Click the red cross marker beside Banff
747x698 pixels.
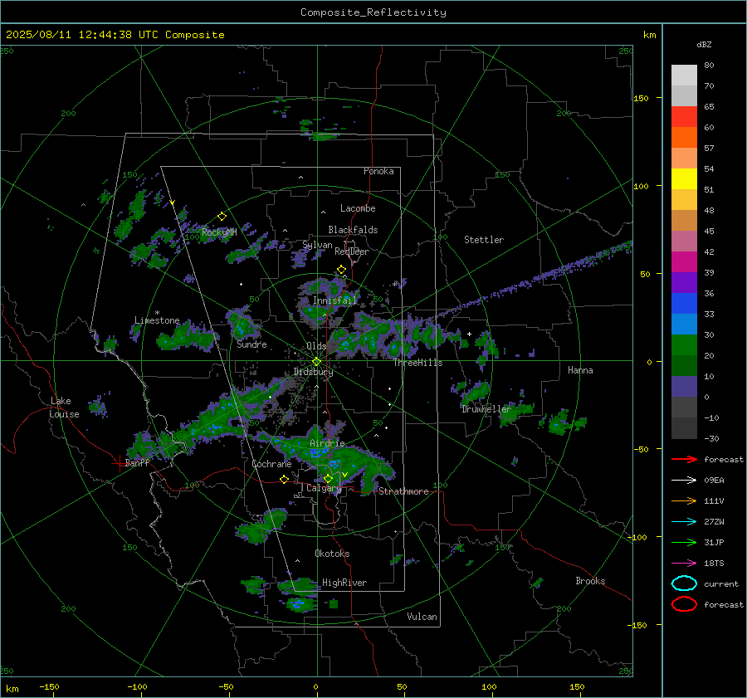coord(118,463)
